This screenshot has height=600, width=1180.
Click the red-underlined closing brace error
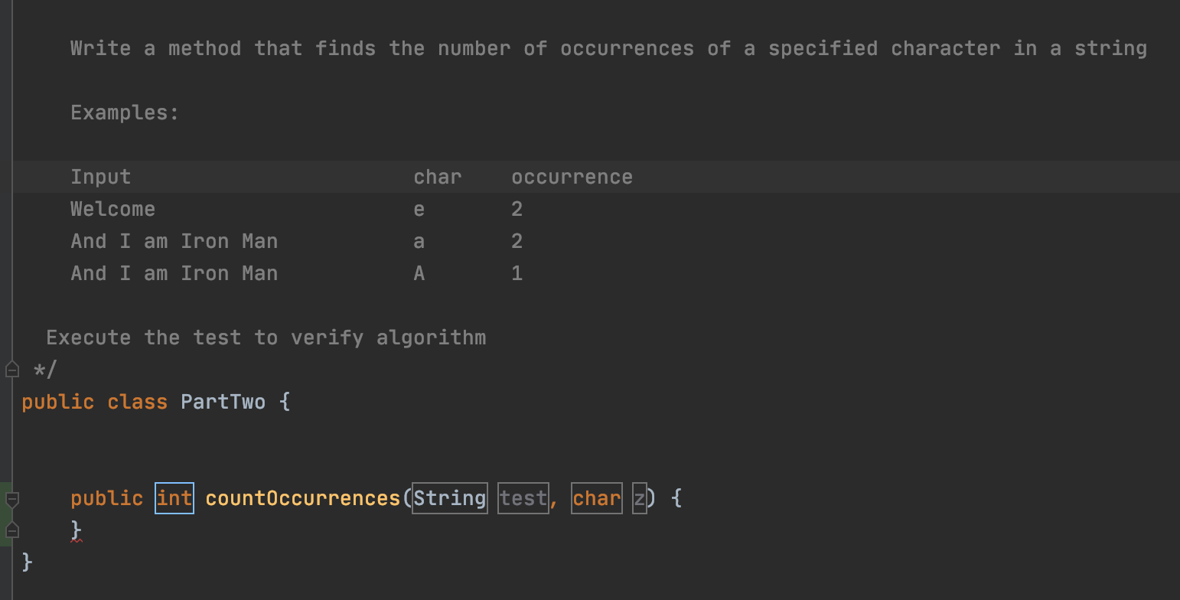click(76, 530)
